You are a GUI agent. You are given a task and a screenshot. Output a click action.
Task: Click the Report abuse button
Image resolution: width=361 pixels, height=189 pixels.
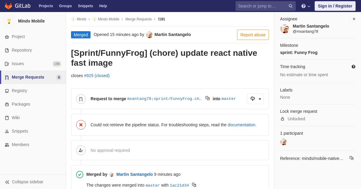click(x=253, y=35)
